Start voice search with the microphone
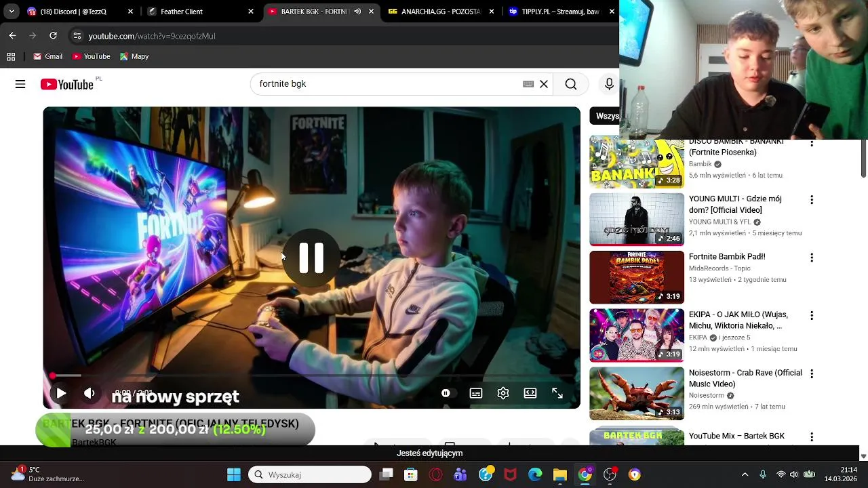 (x=609, y=84)
